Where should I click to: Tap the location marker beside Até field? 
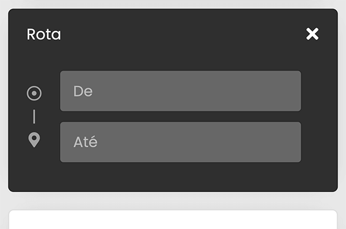pos(34,140)
